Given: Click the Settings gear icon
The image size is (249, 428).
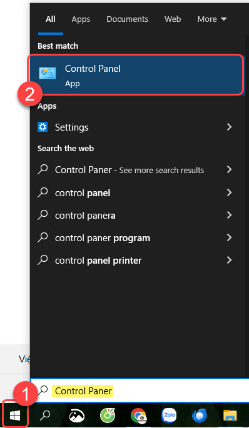Looking at the screenshot, I should click(43, 127).
